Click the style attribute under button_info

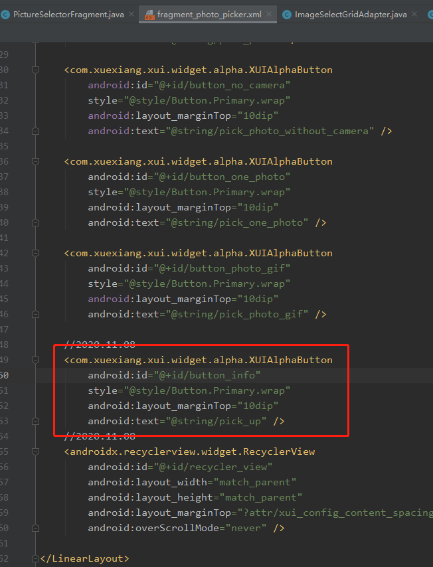click(189, 391)
